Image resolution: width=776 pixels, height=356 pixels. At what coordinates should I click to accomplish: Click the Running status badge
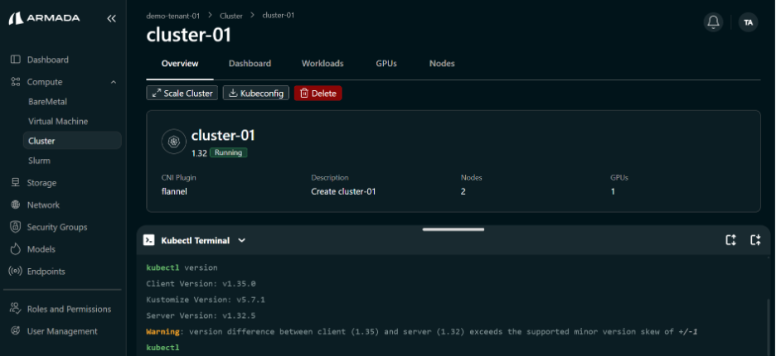click(228, 153)
